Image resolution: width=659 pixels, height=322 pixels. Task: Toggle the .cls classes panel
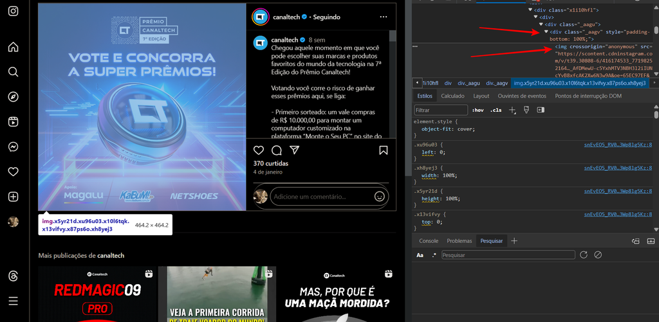(x=496, y=110)
